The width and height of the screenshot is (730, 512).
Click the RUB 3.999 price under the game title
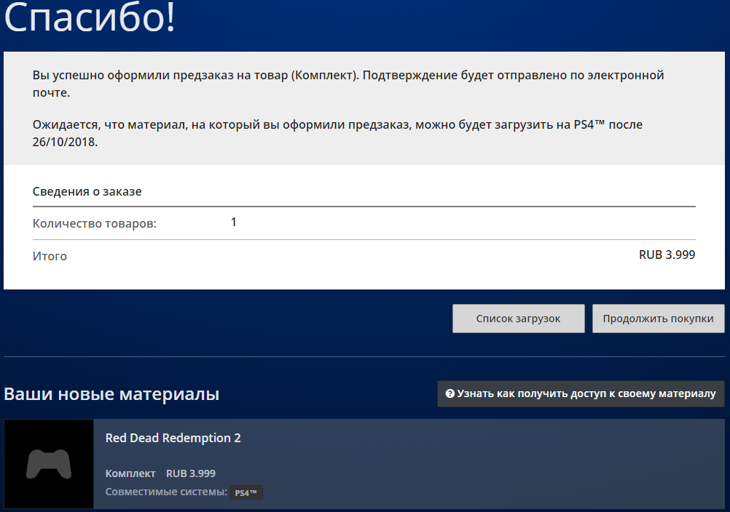pyautogui.click(x=191, y=473)
